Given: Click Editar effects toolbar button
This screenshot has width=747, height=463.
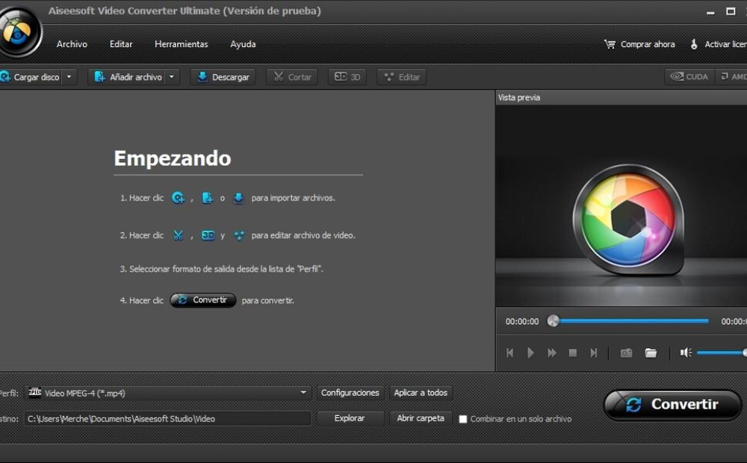Looking at the screenshot, I should [402, 77].
